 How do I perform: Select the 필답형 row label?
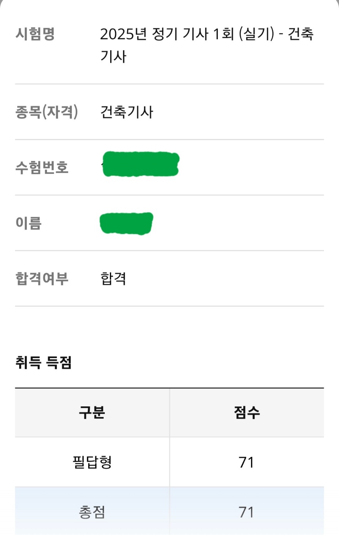point(92,462)
